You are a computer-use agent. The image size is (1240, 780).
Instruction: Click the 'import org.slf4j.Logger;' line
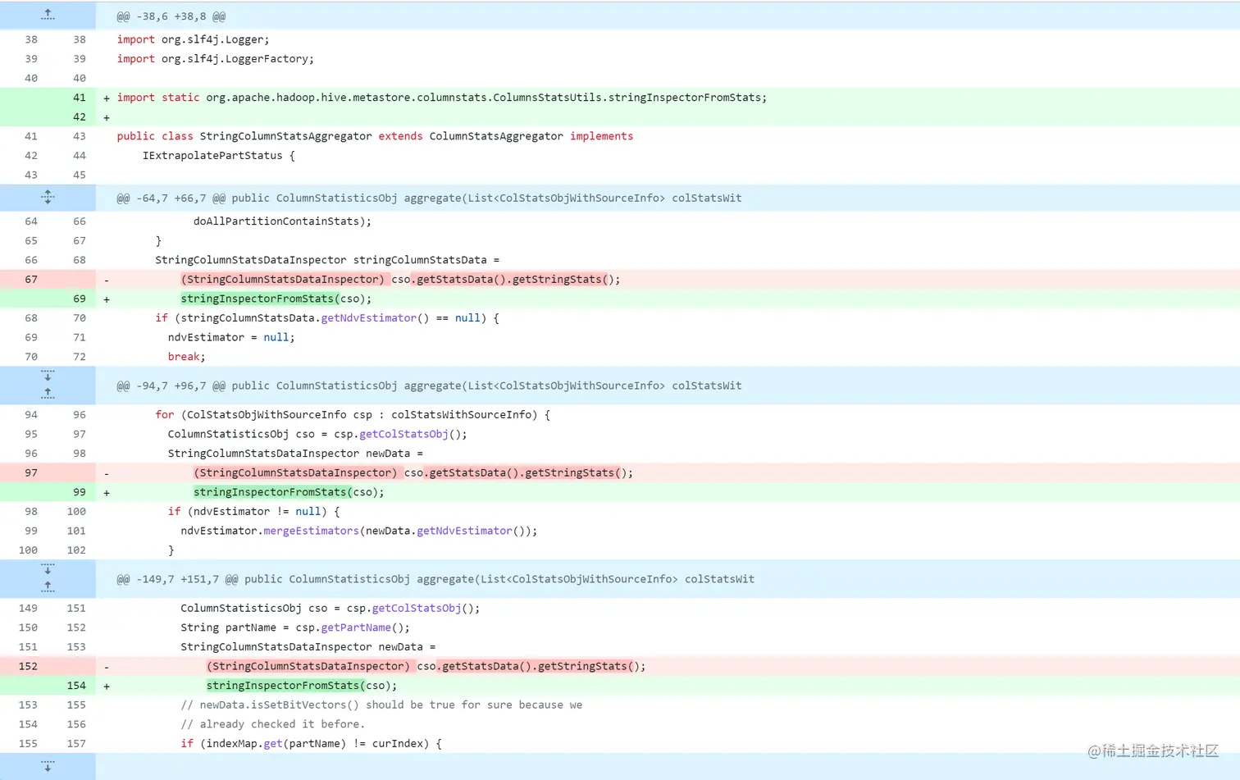pyautogui.click(x=193, y=39)
